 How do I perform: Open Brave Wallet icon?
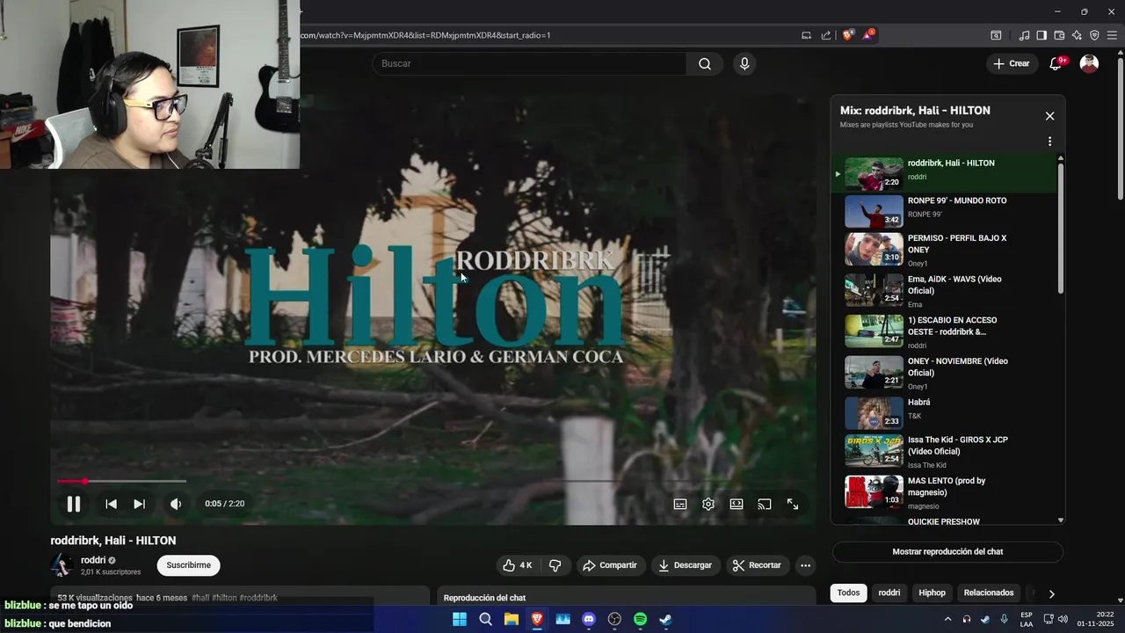(x=1059, y=35)
